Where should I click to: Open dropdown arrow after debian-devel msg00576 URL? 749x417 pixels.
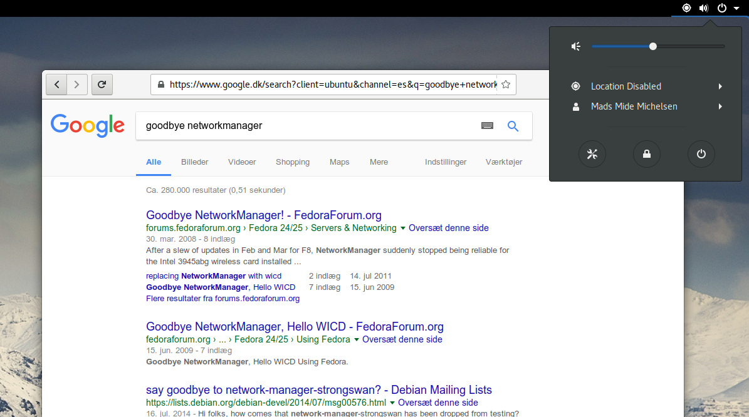(x=392, y=403)
